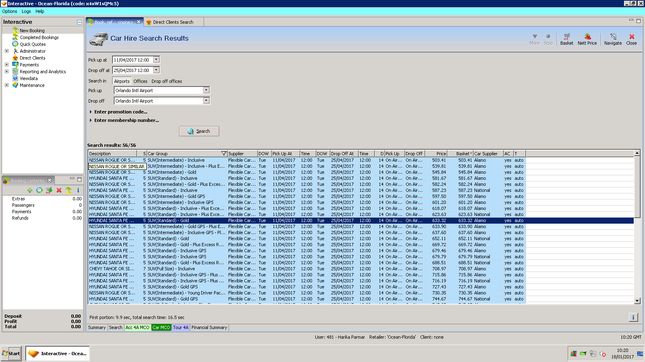Click the Navigate compass icon
The height and width of the screenshot is (362, 645).
[613, 39]
